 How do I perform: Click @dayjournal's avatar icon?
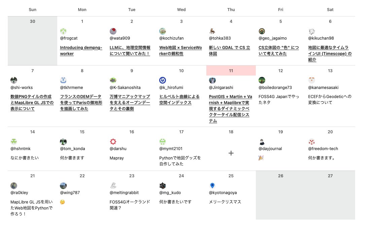(x=262, y=141)
